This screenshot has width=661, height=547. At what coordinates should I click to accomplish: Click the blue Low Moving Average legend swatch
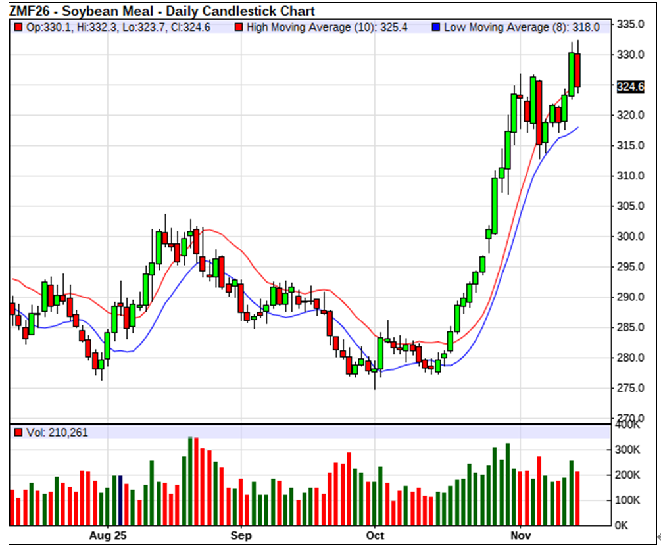pos(436,27)
